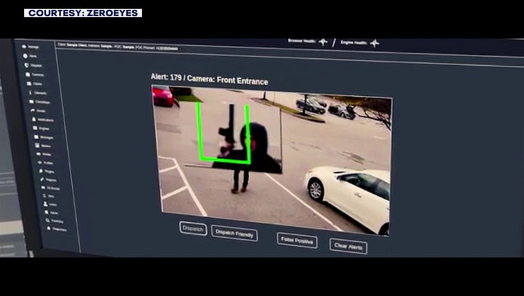Mark alert as False Positive
The image size is (524, 296).
297,241
